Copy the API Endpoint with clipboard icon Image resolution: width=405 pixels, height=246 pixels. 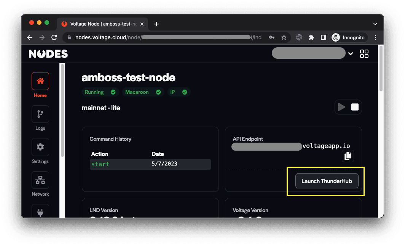[x=348, y=156]
